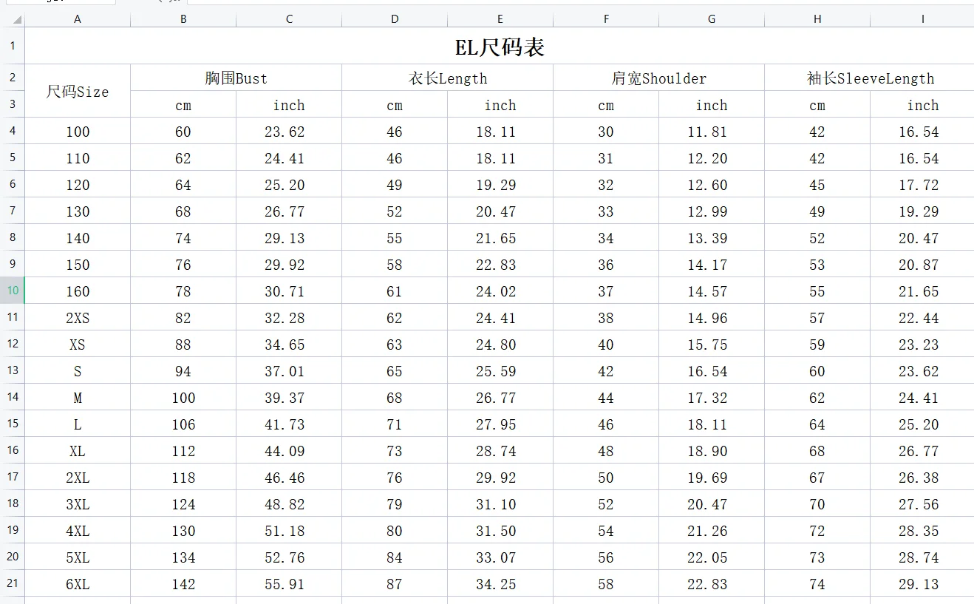The image size is (974, 604).
Task: Click the 胸围Bust header cell
Action: tap(235, 78)
